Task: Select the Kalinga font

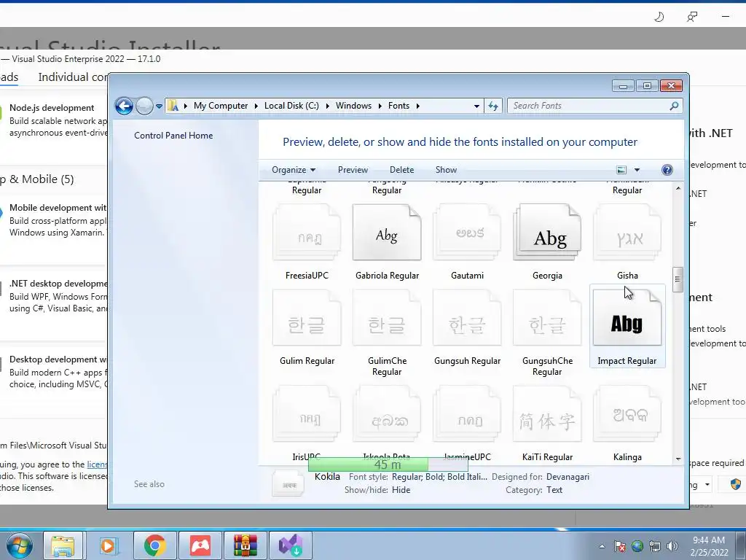Action: pos(627,424)
